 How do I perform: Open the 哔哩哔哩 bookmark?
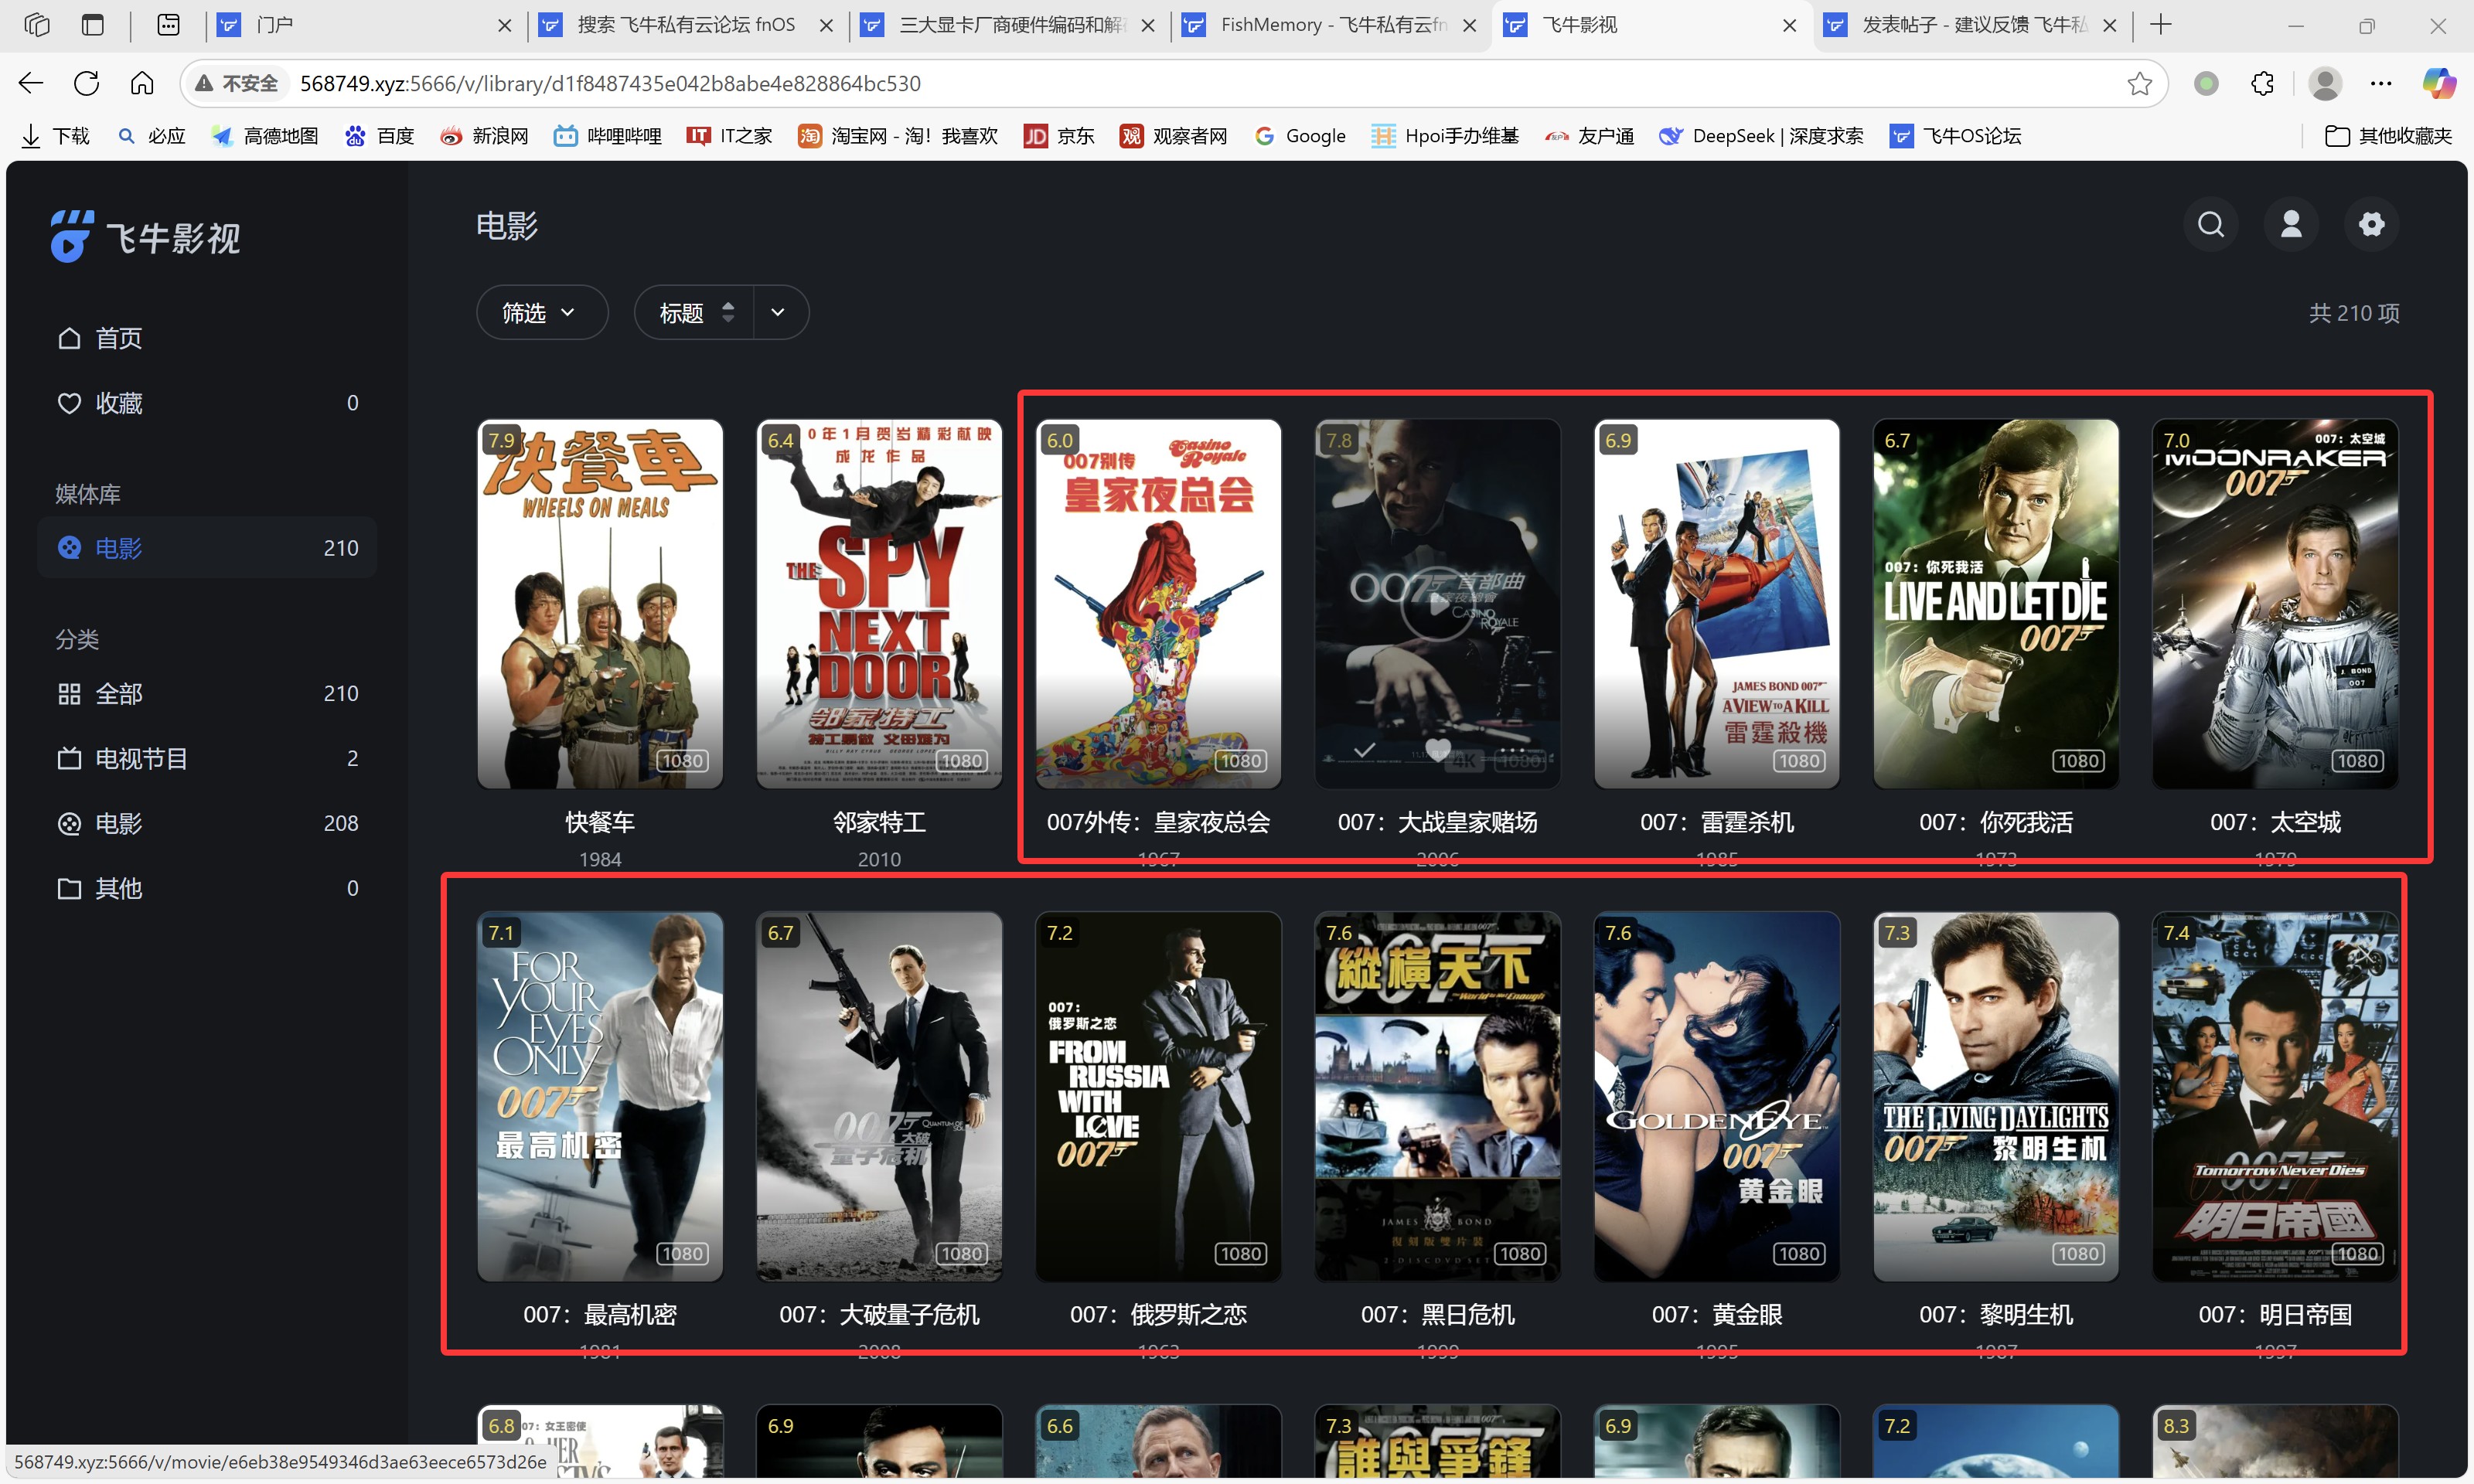click(x=608, y=136)
